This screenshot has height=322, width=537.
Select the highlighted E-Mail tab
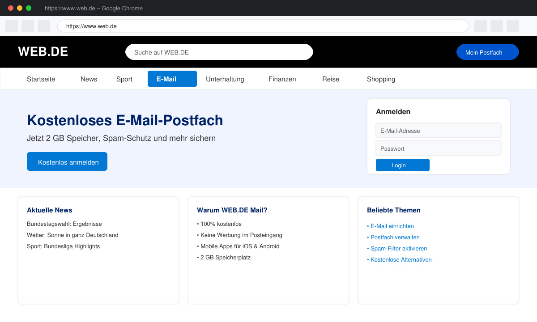pos(172,79)
